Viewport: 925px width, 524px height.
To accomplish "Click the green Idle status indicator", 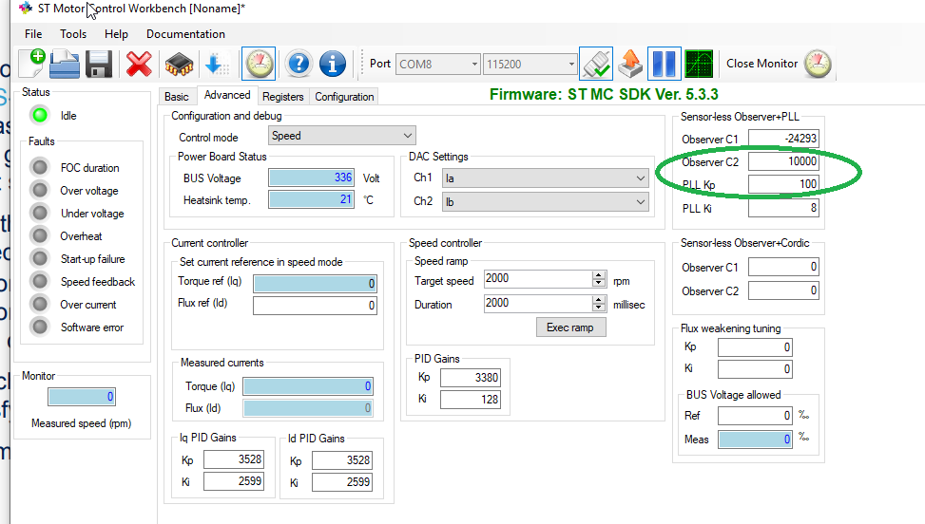I will point(40,116).
